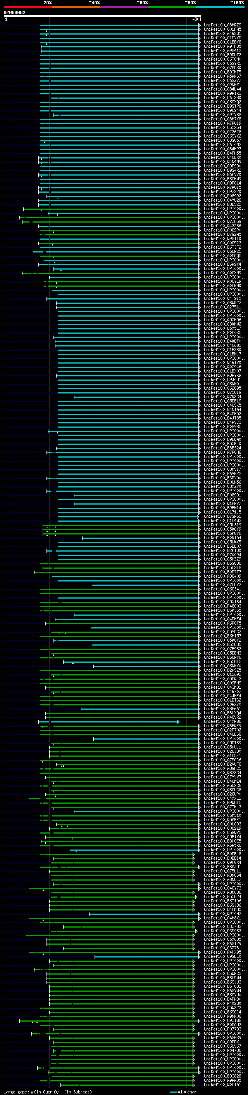
Task: Select the UniRef100_B4FH55 label
Action: pyautogui.click(x=222, y=153)
